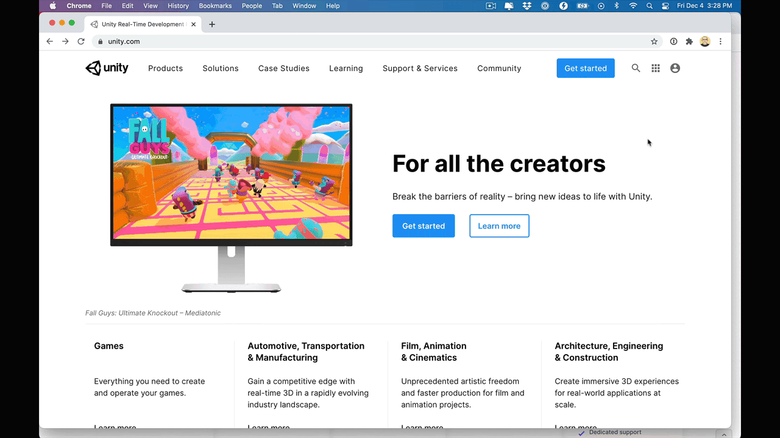Click the lightning bolt menu bar icon
Screen dimensions: 780x438
564,5
